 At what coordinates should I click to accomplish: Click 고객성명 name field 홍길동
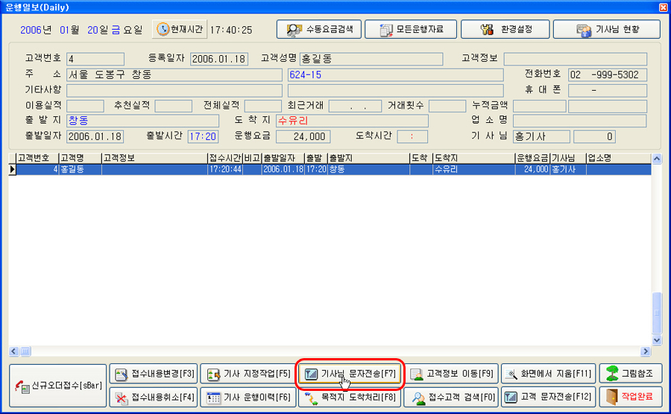click(x=371, y=59)
